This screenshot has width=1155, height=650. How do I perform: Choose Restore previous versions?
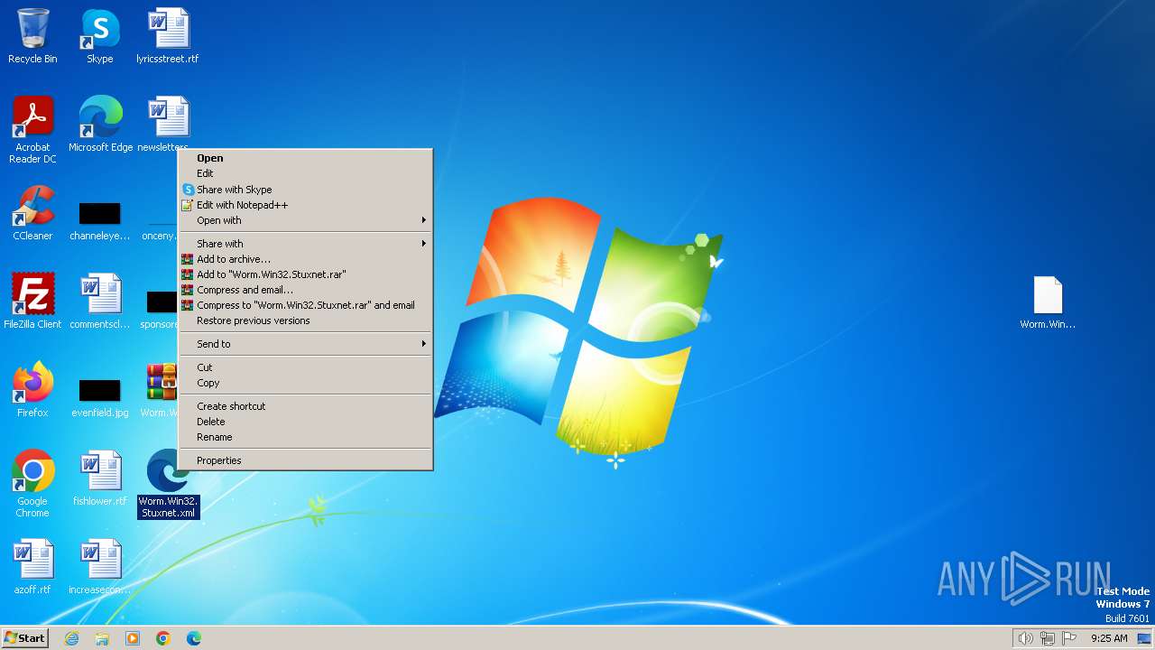click(306, 320)
